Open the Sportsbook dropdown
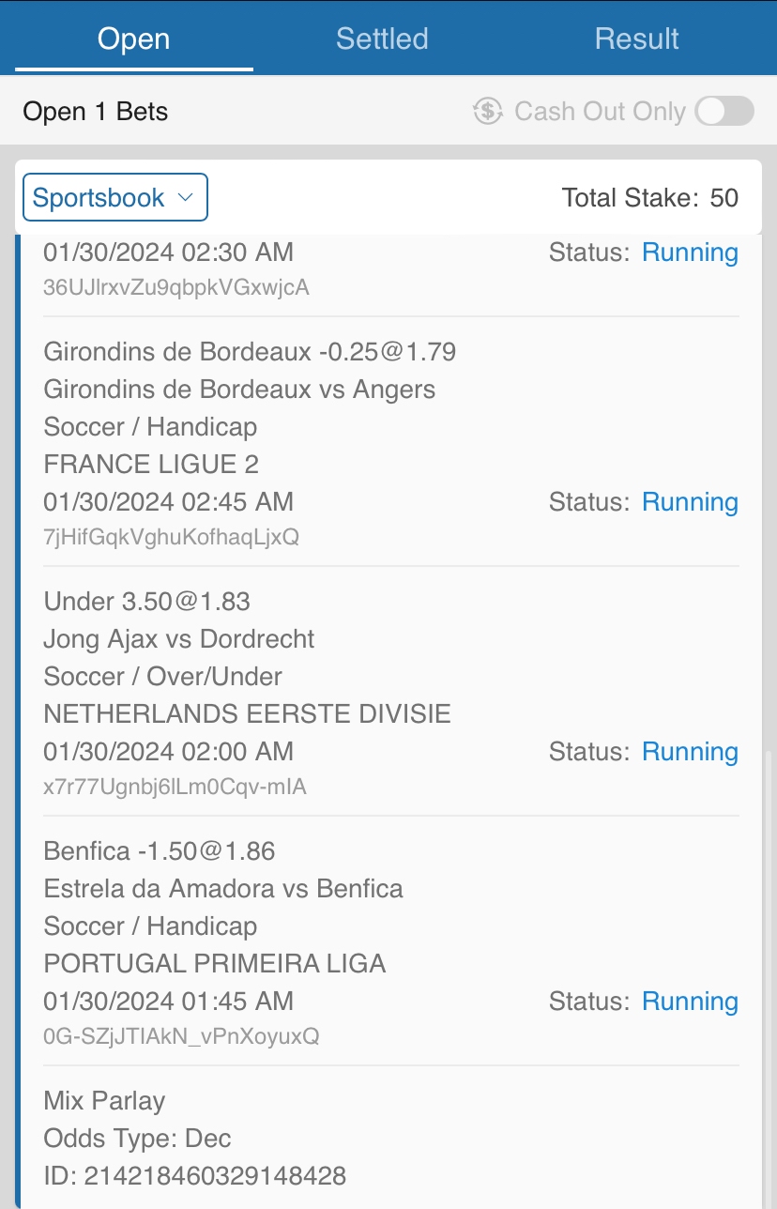This screenshot has width=777, height=1209. click(x=114, y=198)
